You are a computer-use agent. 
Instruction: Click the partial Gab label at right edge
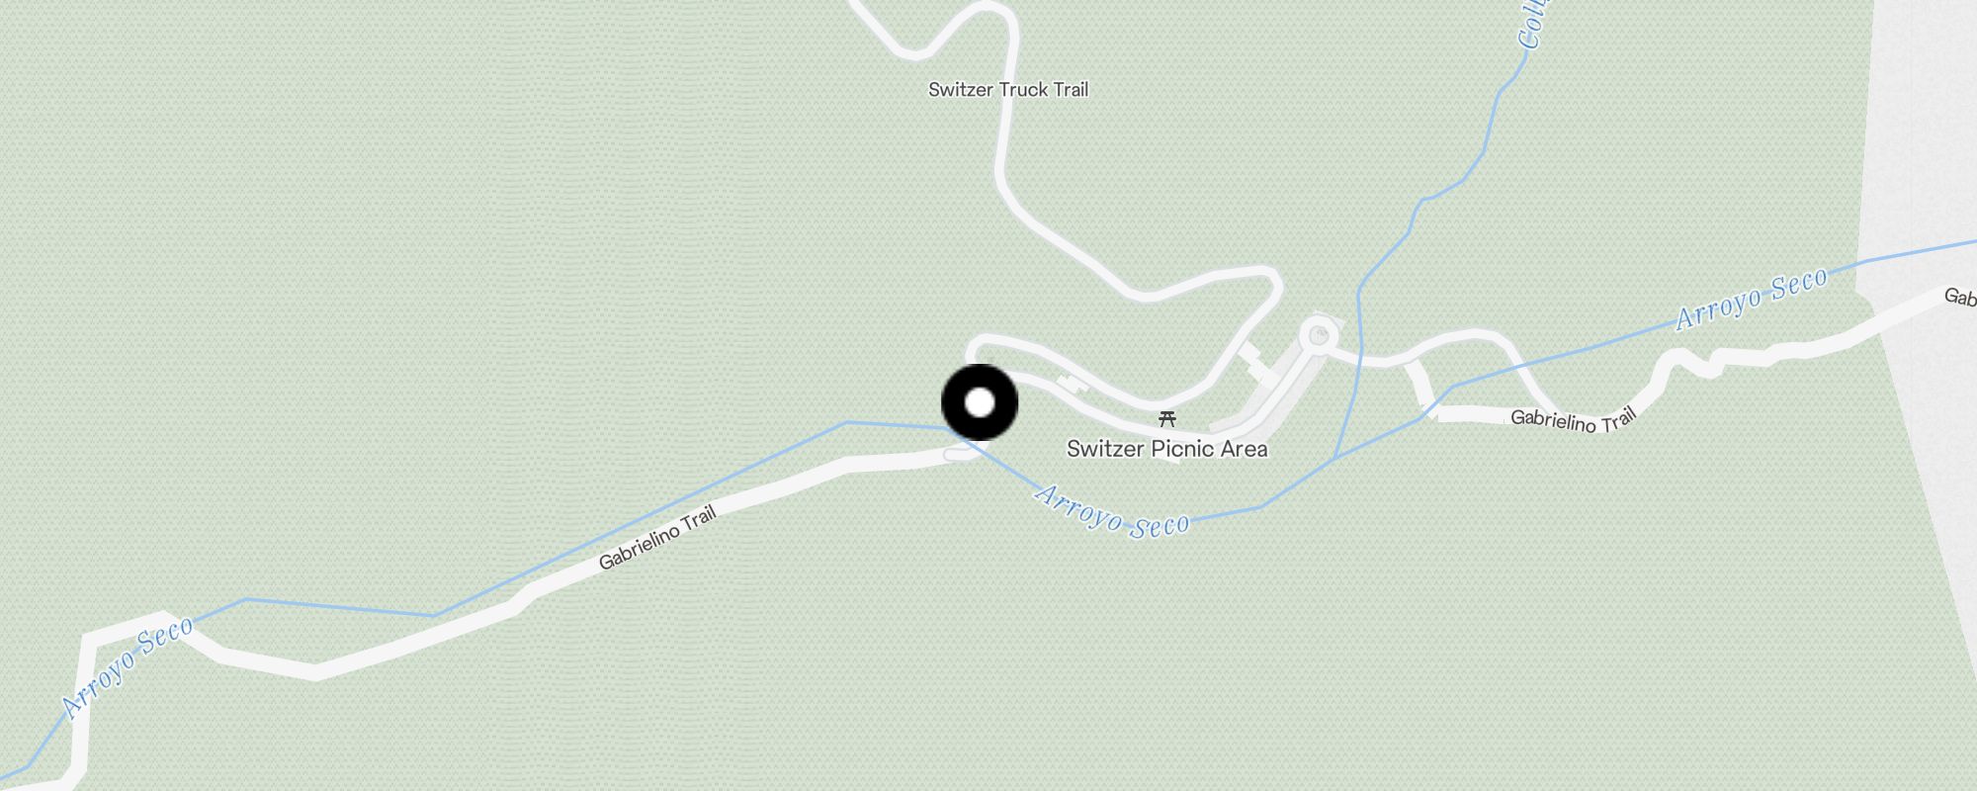[1960, 297]
